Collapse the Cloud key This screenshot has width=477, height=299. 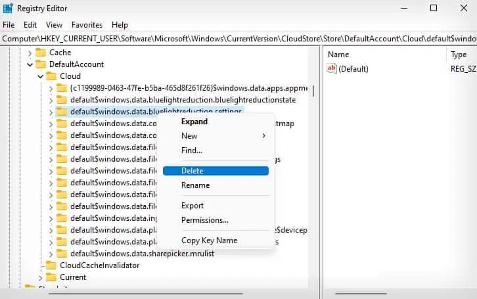point(41,76)
